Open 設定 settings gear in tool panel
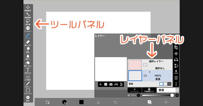203x106 pixels. pyautogui.click(x=28, y=99)
